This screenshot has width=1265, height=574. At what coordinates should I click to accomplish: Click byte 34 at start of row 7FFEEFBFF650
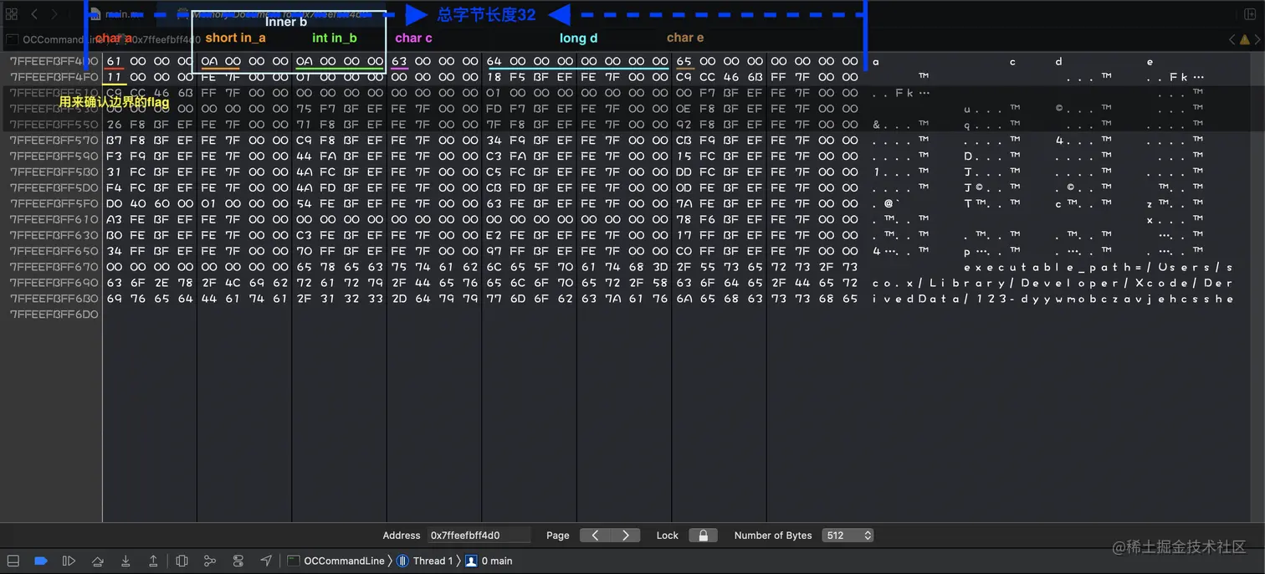(x=115, y=251)
